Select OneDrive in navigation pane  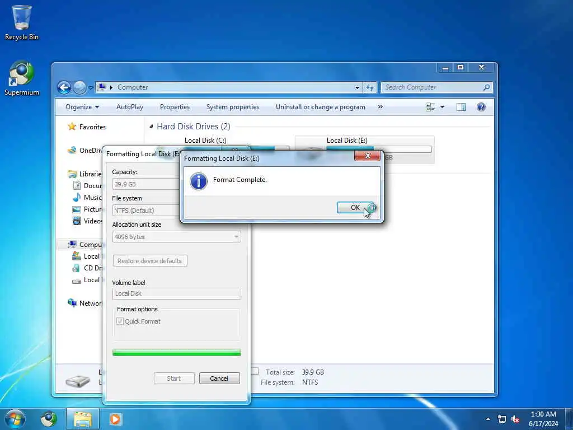85,150
